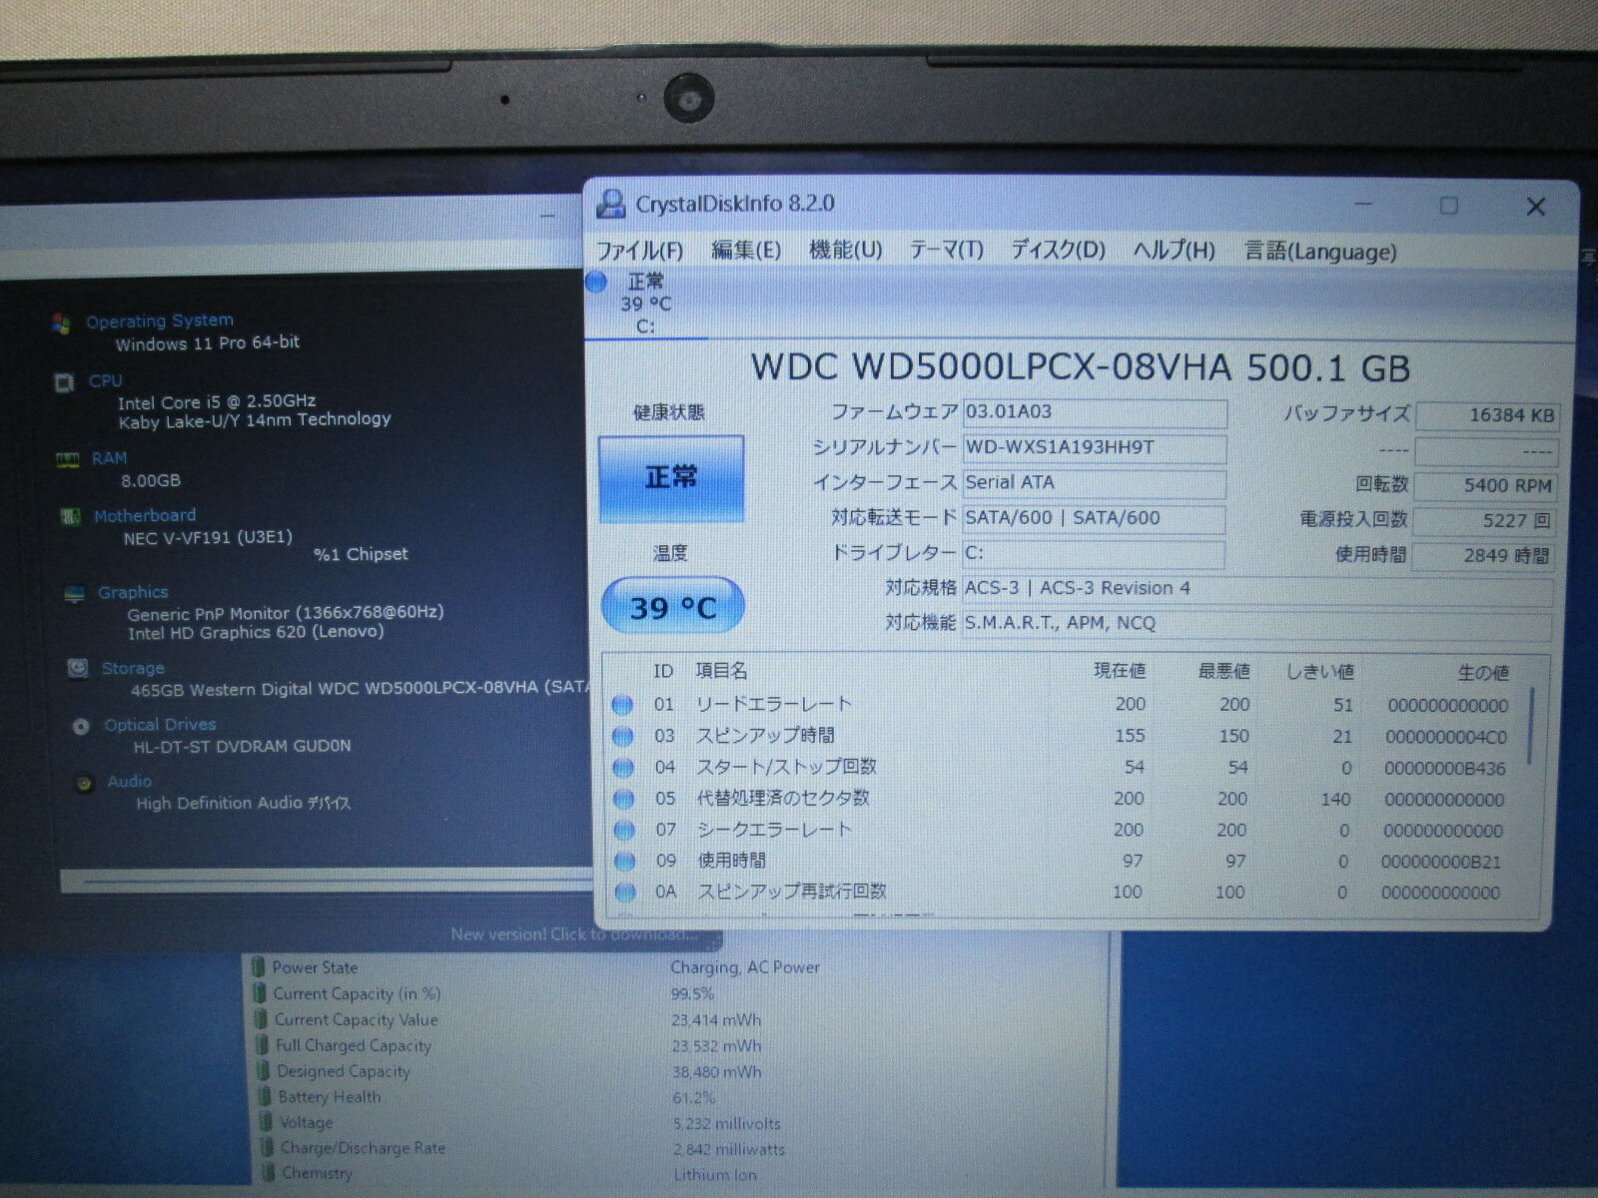This screenshot has height=1198, width=1598.
Task: Click the features field S.M.A.R.T., APM, NCQ
Action: point(1255,624)
